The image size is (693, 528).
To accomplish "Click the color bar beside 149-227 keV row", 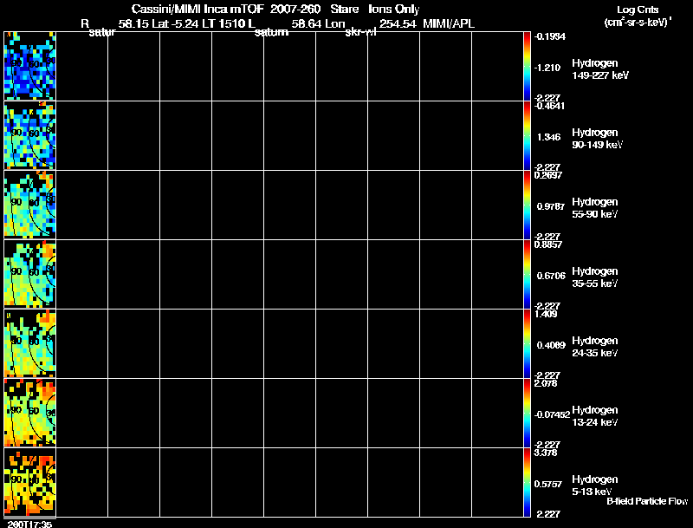I will 527,66.
